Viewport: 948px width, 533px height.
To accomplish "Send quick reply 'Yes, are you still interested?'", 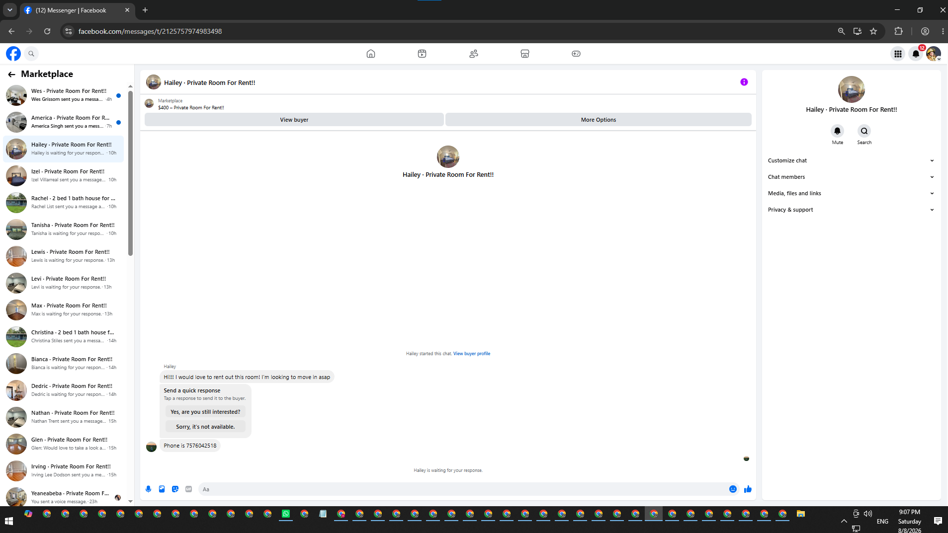I will (205, 412).
